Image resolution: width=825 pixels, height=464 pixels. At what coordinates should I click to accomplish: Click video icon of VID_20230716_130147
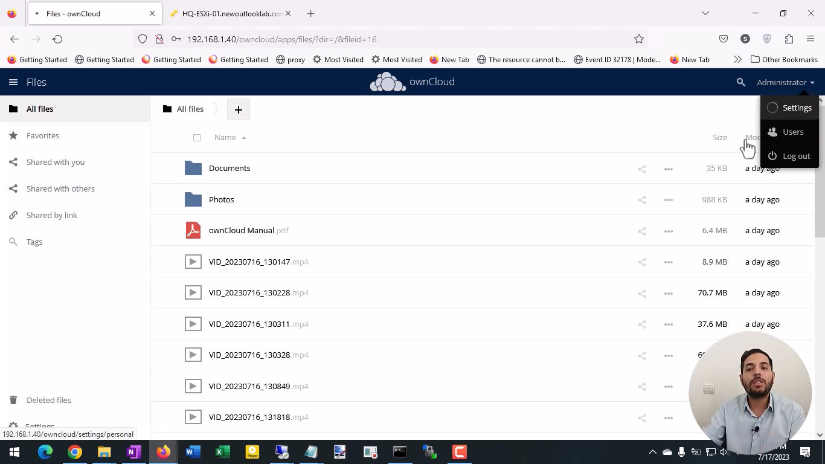(x=193, y=262)
